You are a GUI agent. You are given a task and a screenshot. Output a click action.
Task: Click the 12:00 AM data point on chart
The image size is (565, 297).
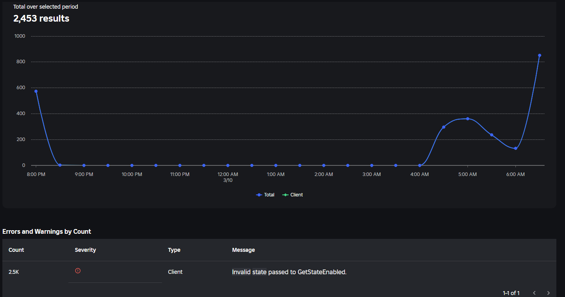(x=228, y=165)
